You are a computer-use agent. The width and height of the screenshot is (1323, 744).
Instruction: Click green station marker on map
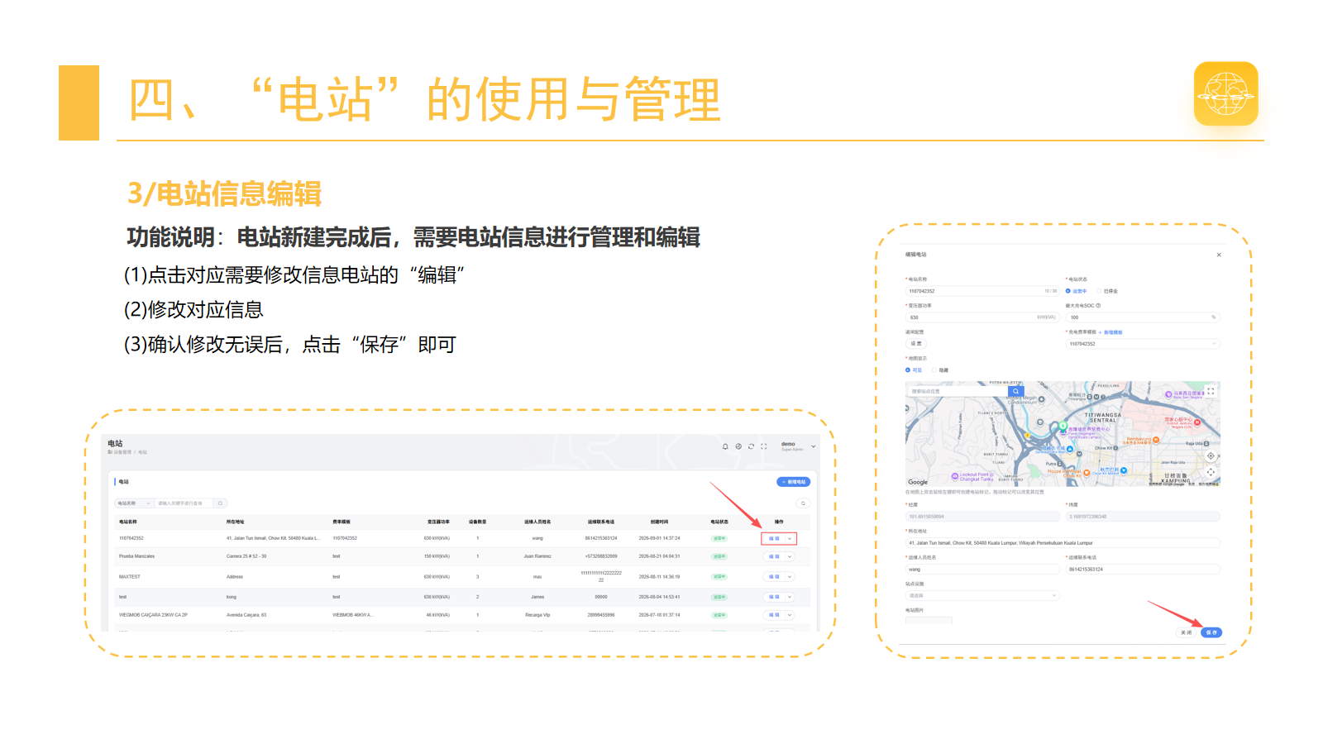point(1063,427)
